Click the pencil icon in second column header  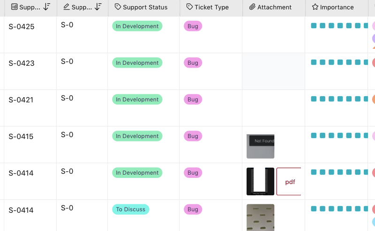[x=67, y=7]
